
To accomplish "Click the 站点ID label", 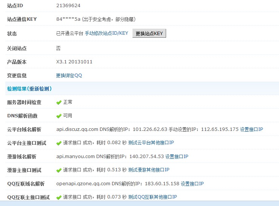I will [x=15, y=6].
